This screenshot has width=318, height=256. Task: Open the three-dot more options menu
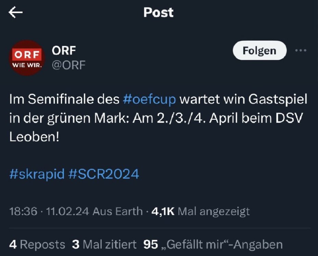(301, 51)
